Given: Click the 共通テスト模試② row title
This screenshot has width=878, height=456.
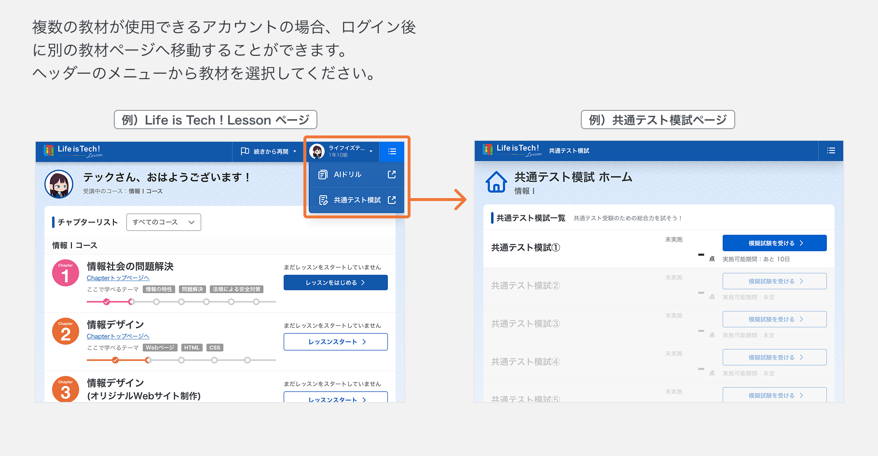Looking at the screenshot, I should point(526,286).
